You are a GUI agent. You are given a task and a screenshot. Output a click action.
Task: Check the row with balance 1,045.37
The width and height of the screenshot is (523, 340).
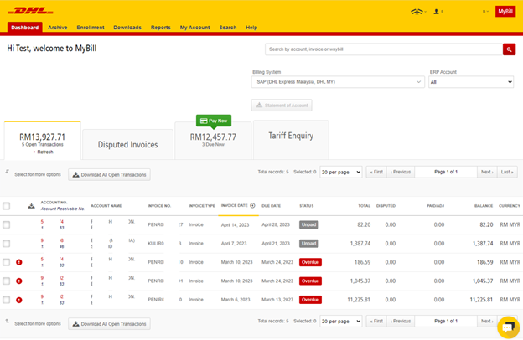(x=7, y=281)
